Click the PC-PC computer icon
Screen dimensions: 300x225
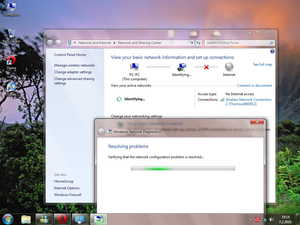134,67
